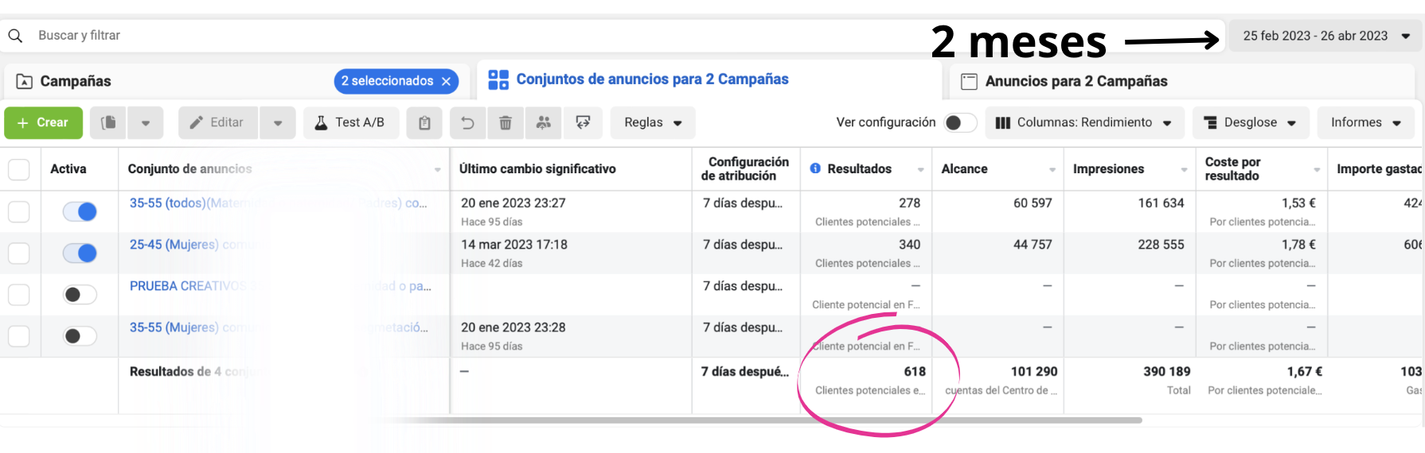Screen dimensions: 1425x453
Task: Open the Desglose dropdown
Action: [1250, 122]
